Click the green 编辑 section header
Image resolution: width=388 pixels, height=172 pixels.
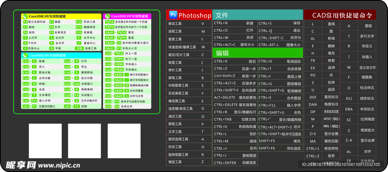point(258,53)
